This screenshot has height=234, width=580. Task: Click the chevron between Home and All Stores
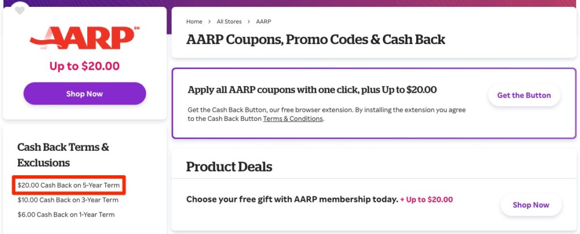210,21
